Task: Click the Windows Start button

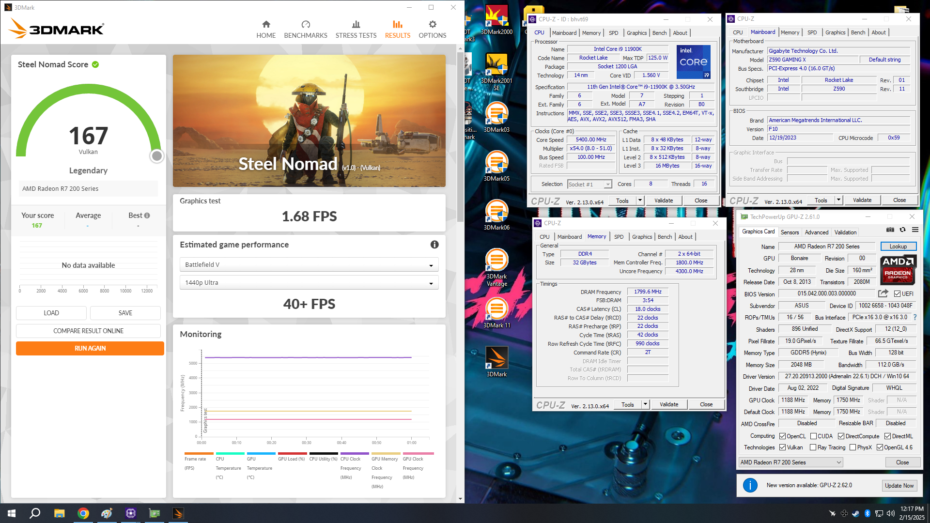Action: [12, 513]
